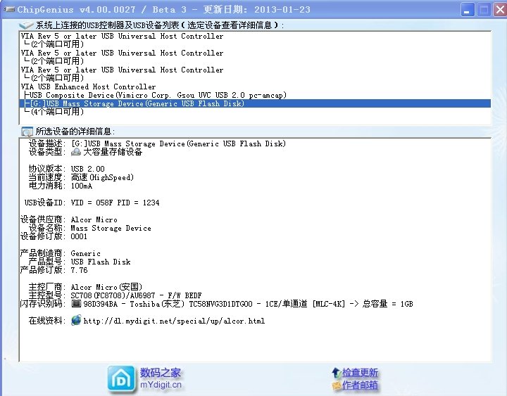Click the check update arrow icon
The height and width of the screenshot is (396, 507).
(336, 372)
